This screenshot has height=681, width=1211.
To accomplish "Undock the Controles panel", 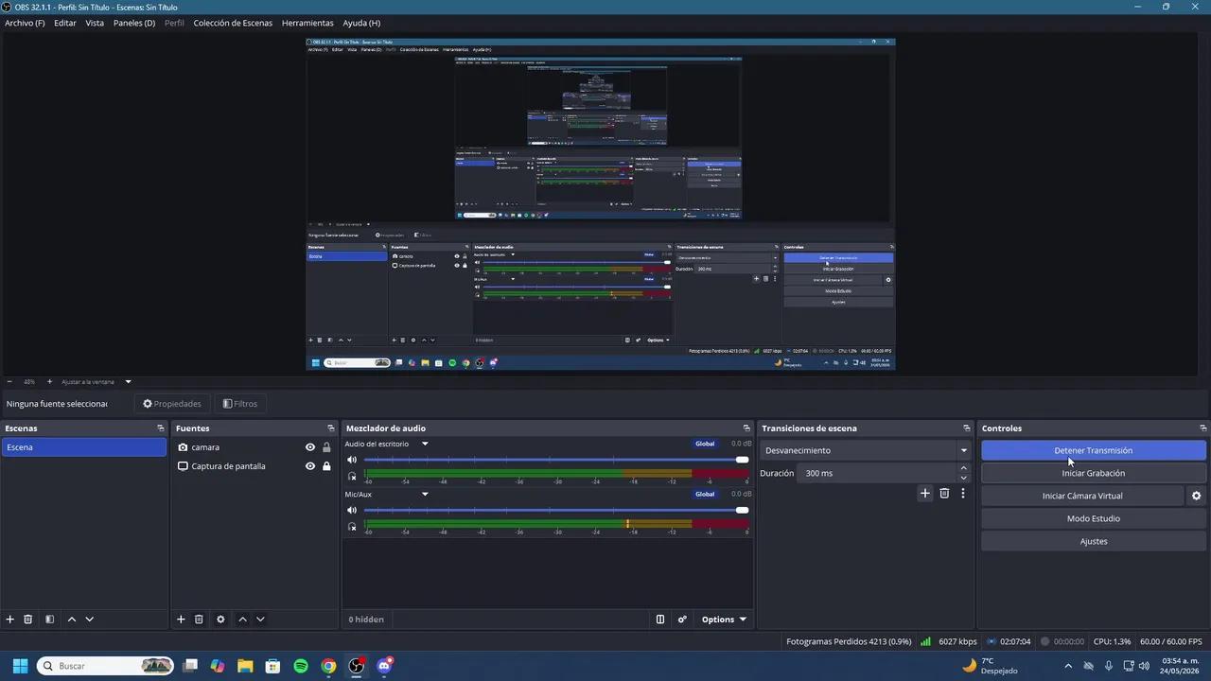I will (x=1203, y=428).
